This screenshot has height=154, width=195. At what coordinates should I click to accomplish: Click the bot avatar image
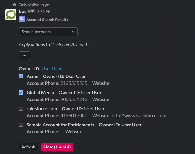pyautogui.click(x=11, y=15)
